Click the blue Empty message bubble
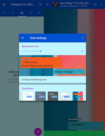105x136 pixels. pyautogui.click(x=69, y=72)
